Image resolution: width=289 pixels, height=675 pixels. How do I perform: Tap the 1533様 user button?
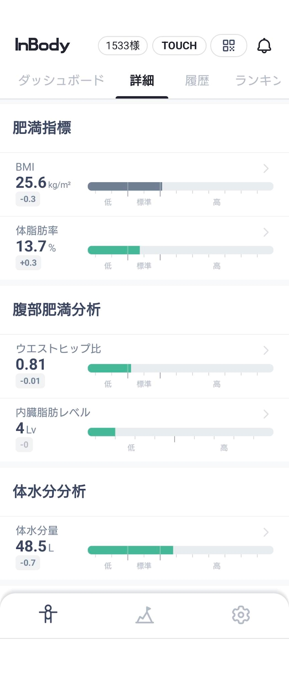pos(123,45)
